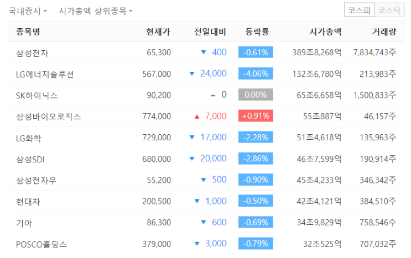Click the 종목명 column header

28,31
